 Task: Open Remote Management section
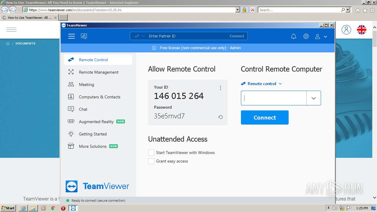tap(98, 72)
